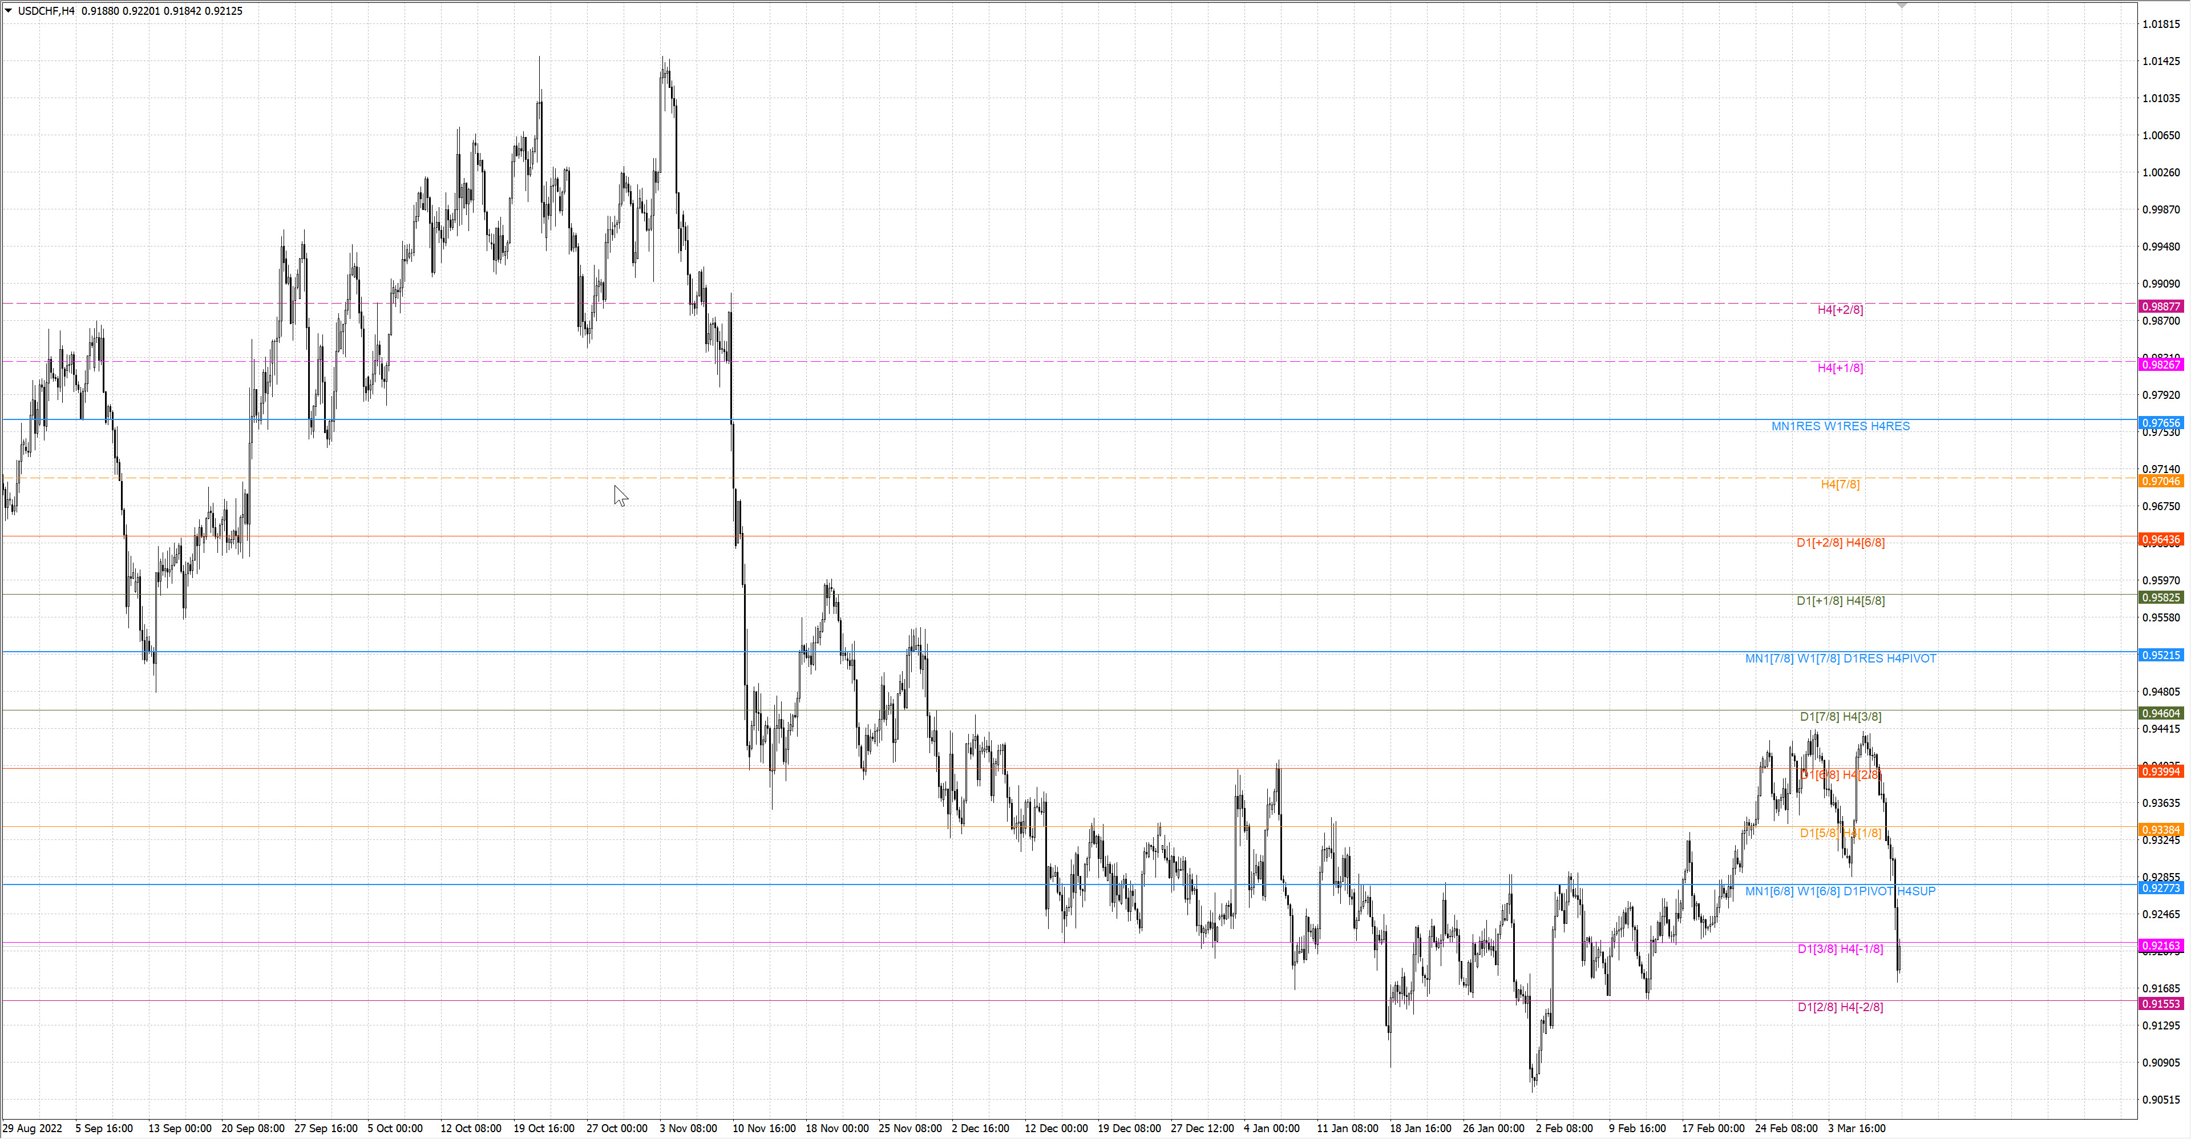Click the blue 0.97656 price tag

point(2160,423)
